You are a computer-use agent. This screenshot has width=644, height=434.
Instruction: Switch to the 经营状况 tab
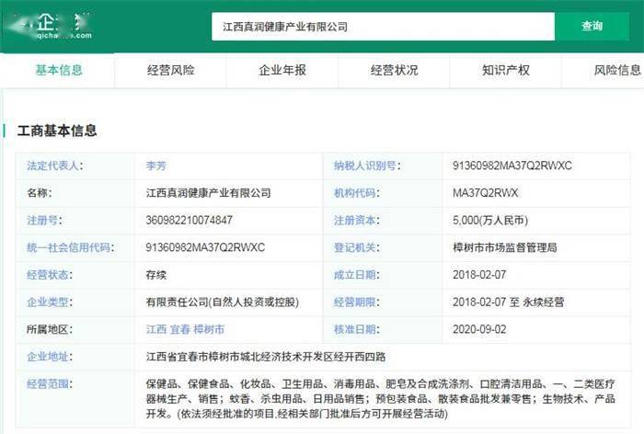pos(394,70)
